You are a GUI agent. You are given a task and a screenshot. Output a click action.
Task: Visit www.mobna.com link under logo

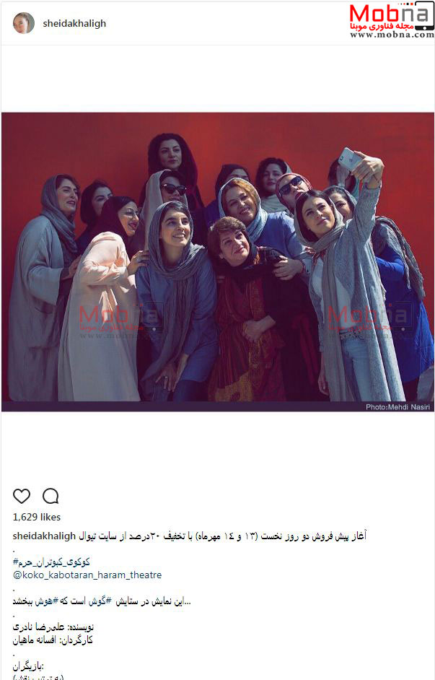pos(392,35)
